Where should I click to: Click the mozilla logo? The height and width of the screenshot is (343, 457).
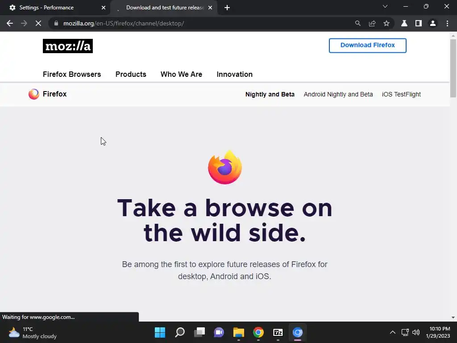coord(68,46)
